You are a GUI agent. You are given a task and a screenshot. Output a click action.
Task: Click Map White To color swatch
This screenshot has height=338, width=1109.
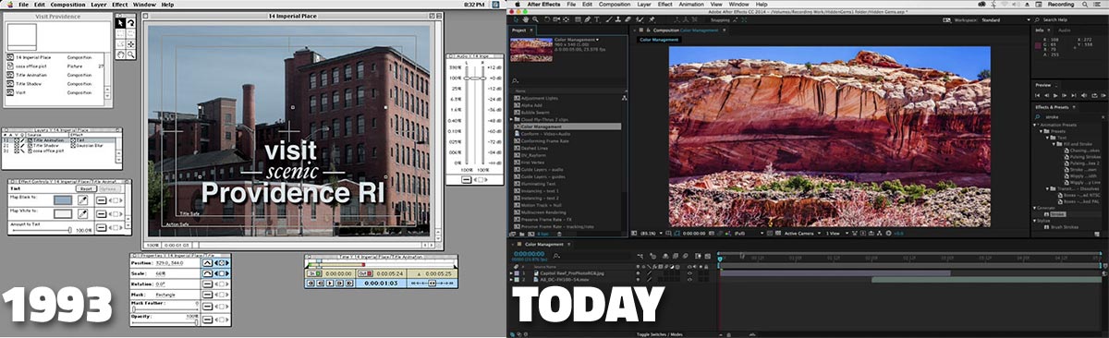[63, 214]
